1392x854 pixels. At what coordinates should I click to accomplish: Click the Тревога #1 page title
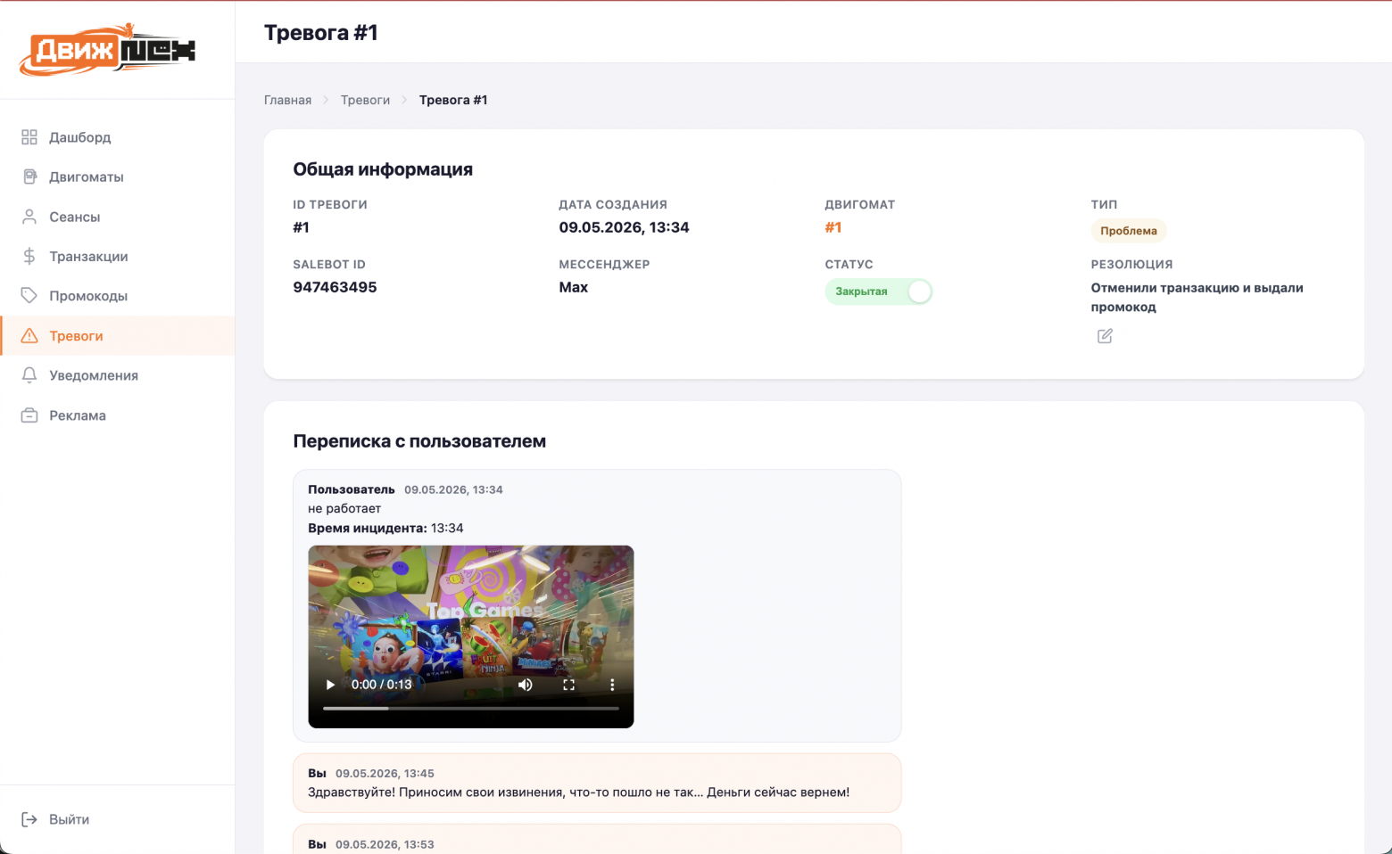320,32
